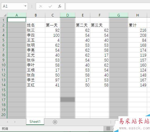150x132 pixels.
Task: Select column G header
Action: click(118, 15)
